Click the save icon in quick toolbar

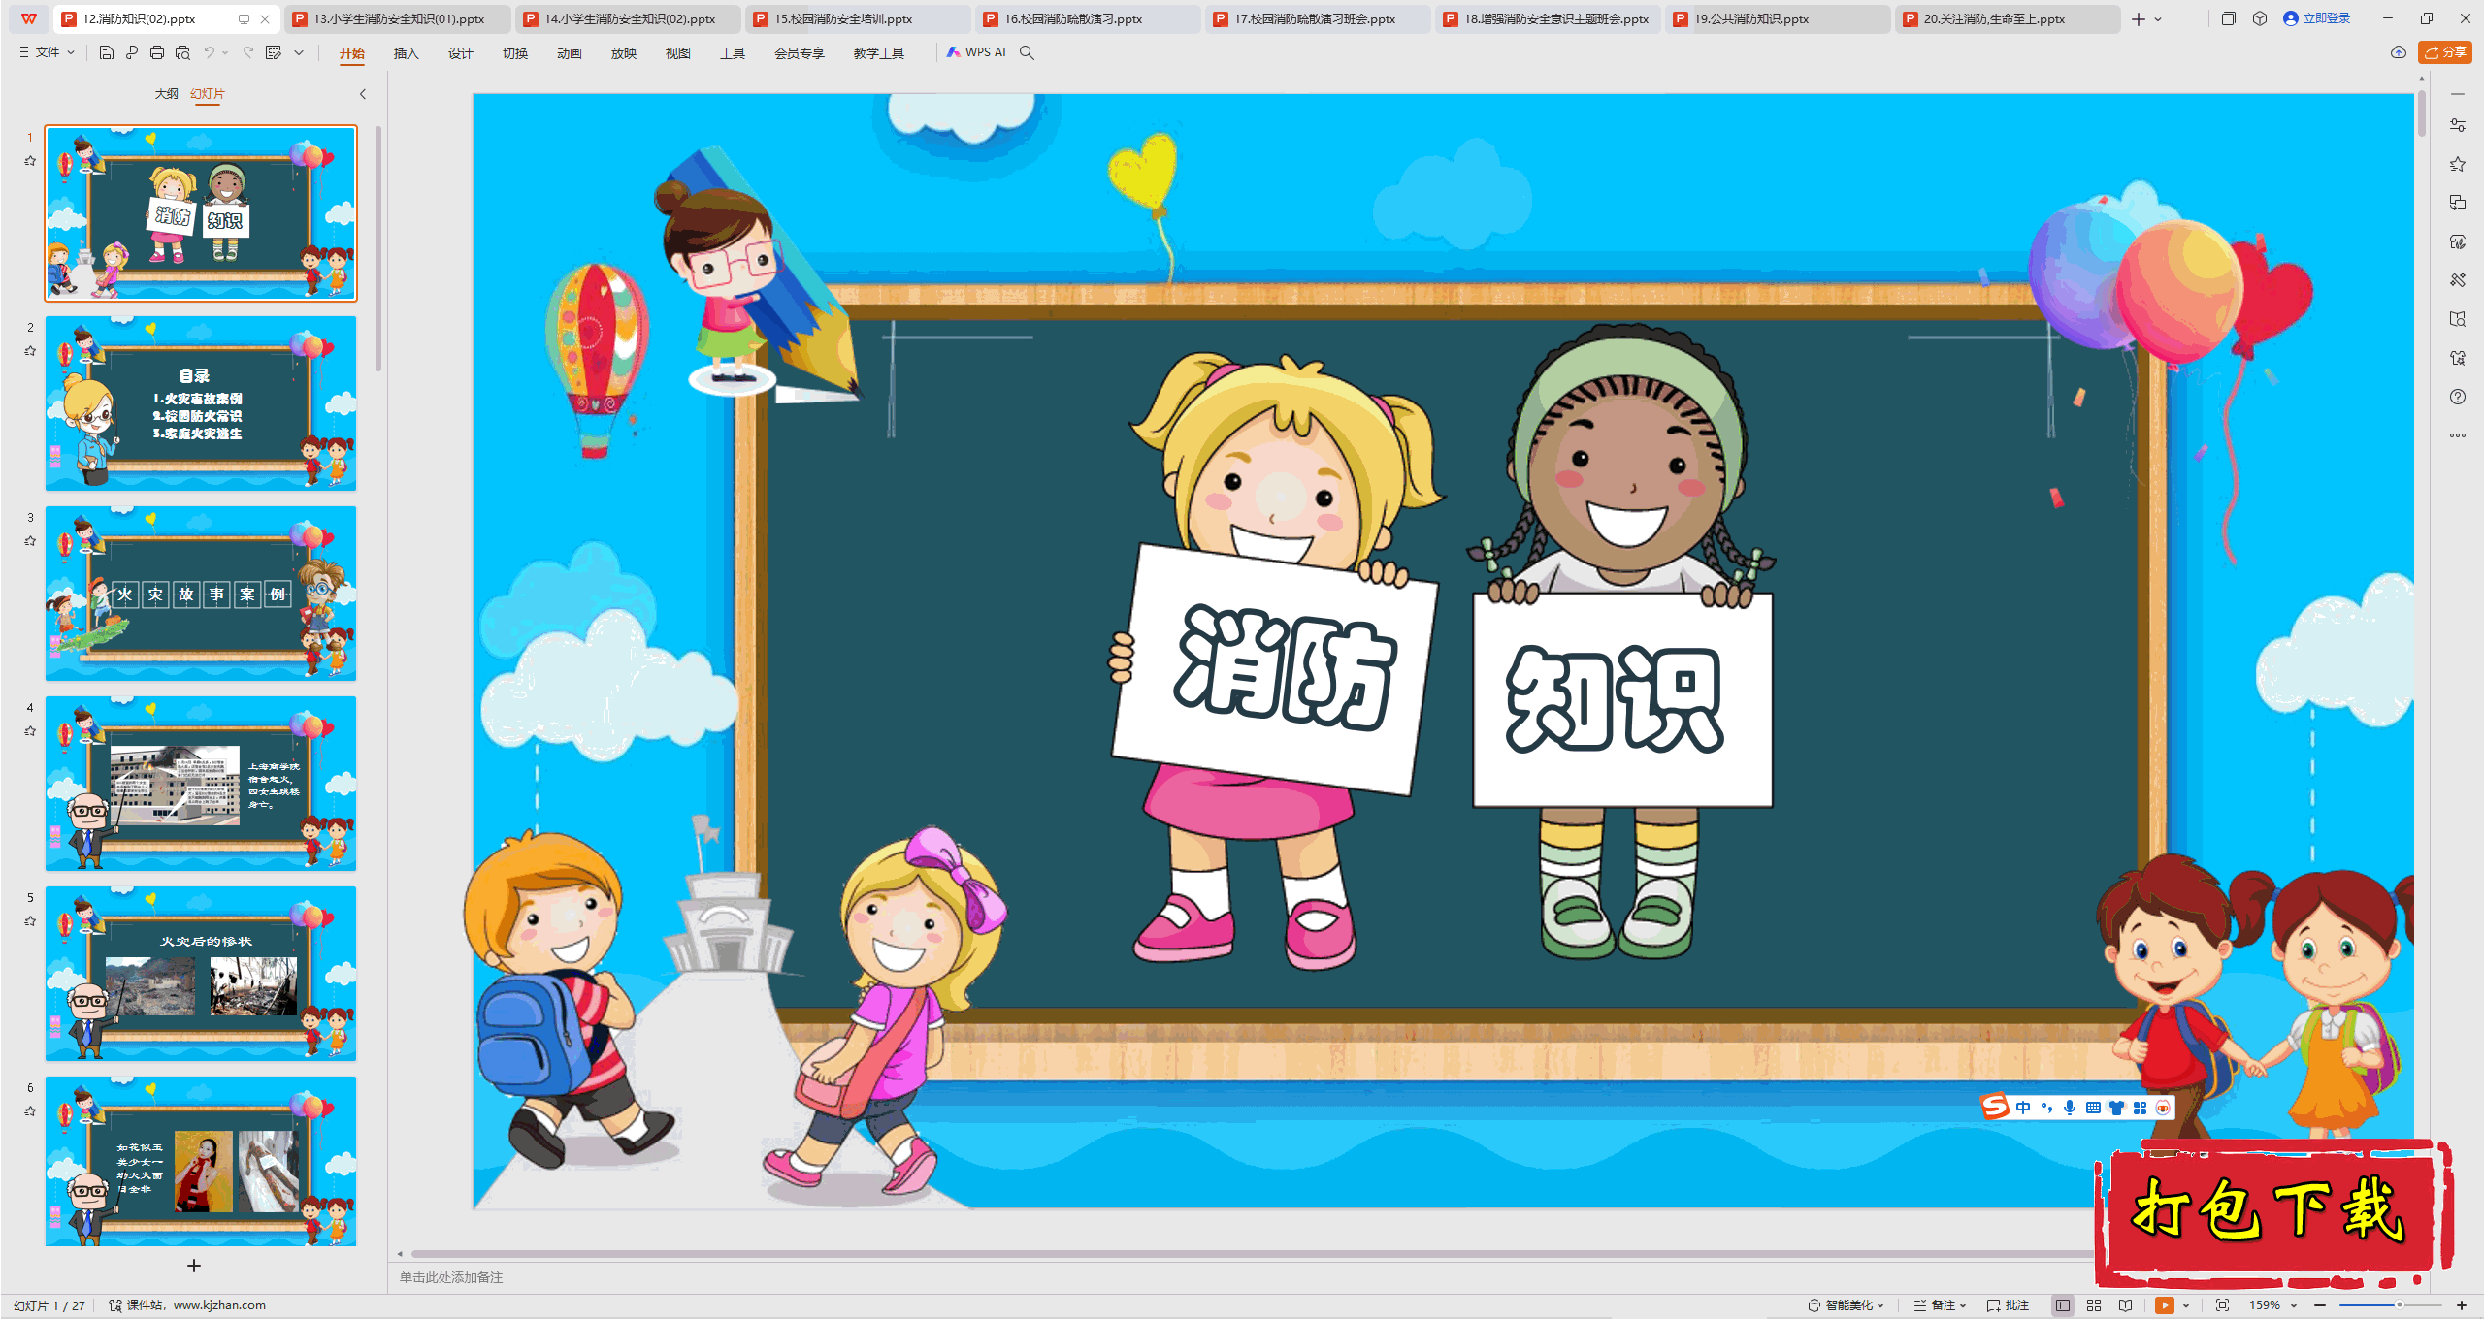click(x=107, y=52)
